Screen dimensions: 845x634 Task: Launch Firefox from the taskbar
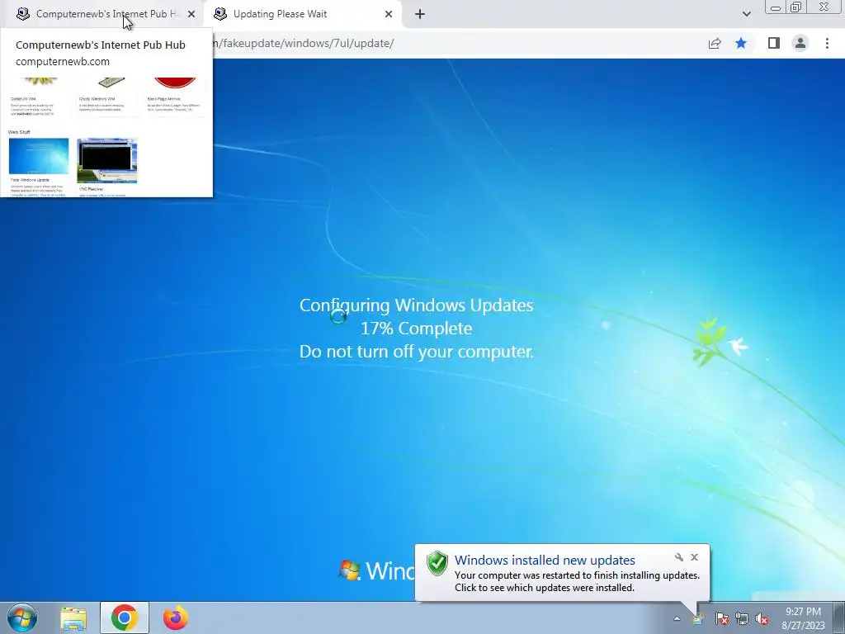176,617
